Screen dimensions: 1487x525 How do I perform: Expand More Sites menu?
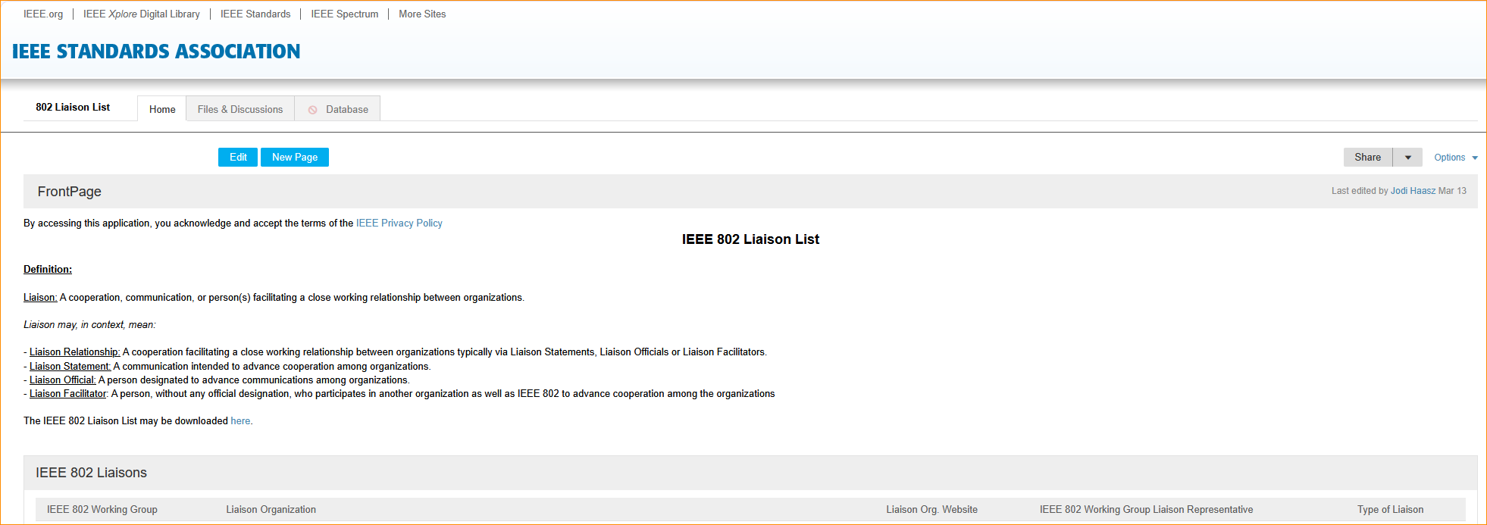(422, 14)
